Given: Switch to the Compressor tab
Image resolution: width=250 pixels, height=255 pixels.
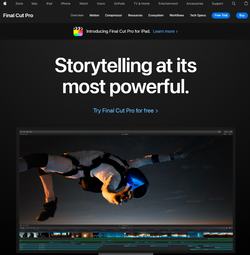Looking at the screenshot, I should point(113,15).
